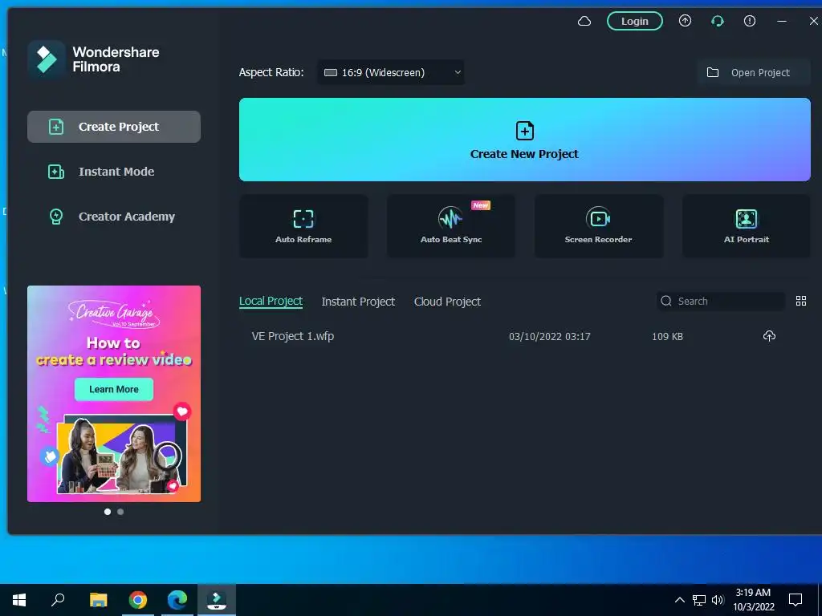The image size is (822, 616).
Task: Open the taskbar clock showing 3:19 AM
Action: tap(753, 600)
